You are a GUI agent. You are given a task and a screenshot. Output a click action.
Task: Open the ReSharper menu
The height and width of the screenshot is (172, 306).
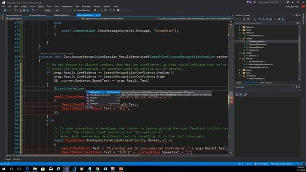point(86,6)
